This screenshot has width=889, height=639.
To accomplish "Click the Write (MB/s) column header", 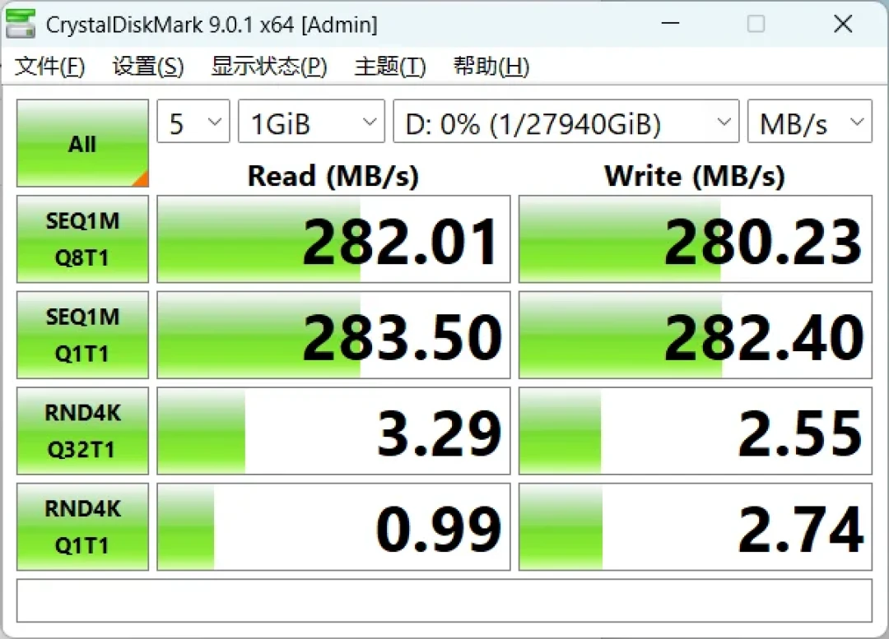I will pos(695,176).
